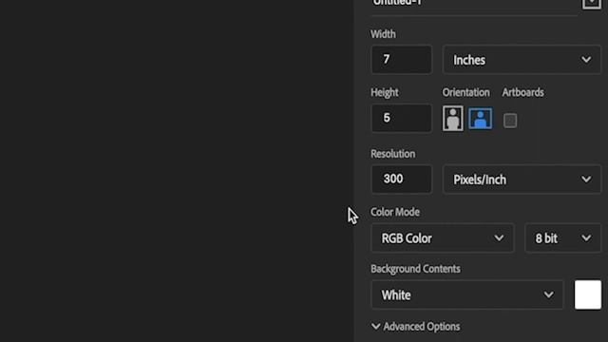The height and width of the screenshot is (342, 608).
Task: Click the Height label
Action: 384,92
